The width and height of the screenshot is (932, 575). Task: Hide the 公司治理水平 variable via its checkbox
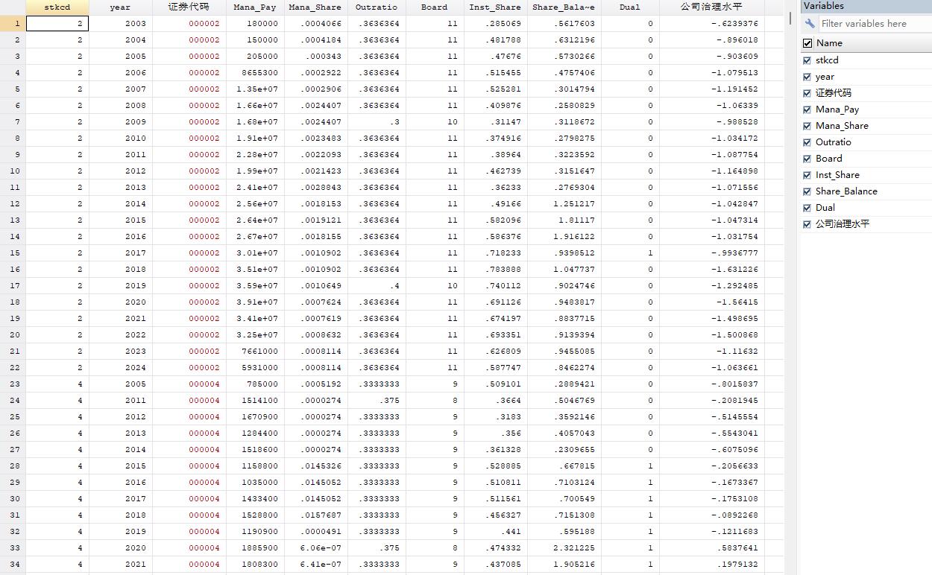pyautogui.click(x=807, y=224)
